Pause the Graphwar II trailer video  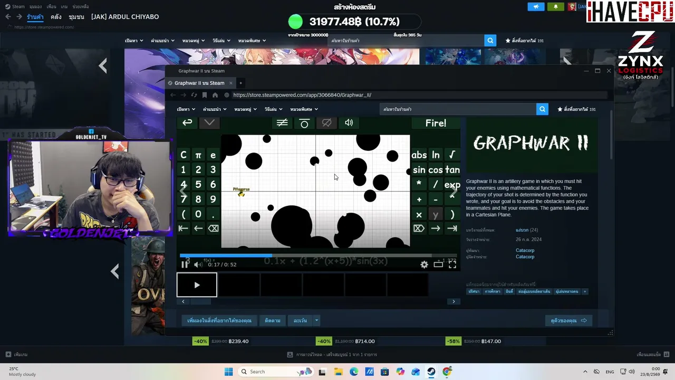[x=185, y=264]
